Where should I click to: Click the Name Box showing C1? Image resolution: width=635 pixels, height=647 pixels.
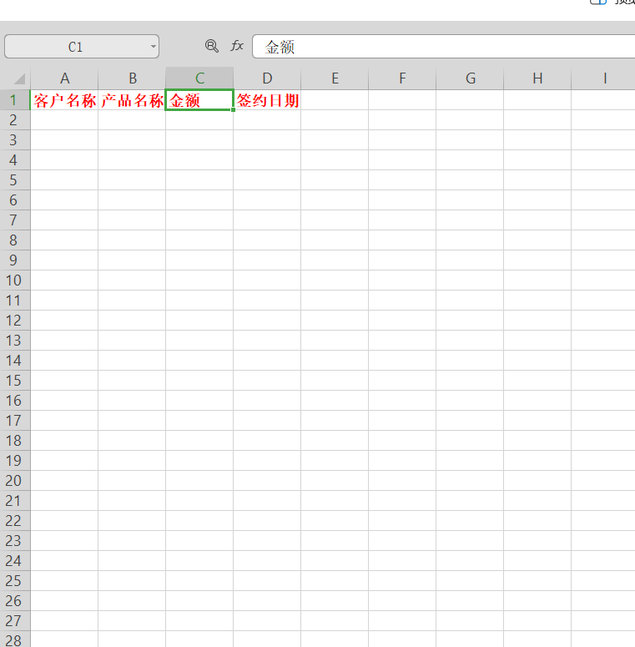coord(82,47)
